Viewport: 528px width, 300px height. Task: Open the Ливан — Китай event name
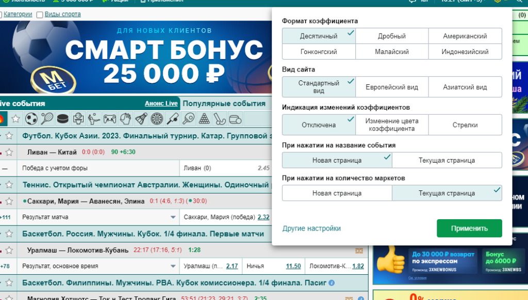pos(52,152)
